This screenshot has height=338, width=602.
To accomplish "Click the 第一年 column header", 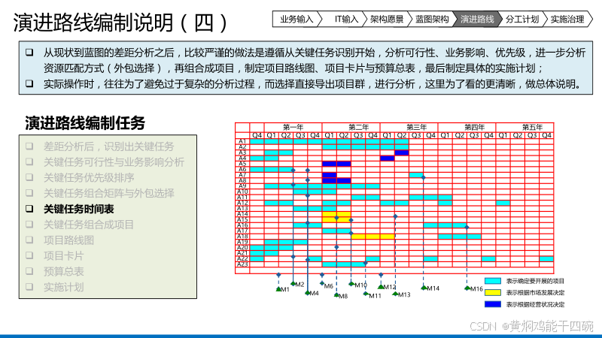I will pos(293,127).
